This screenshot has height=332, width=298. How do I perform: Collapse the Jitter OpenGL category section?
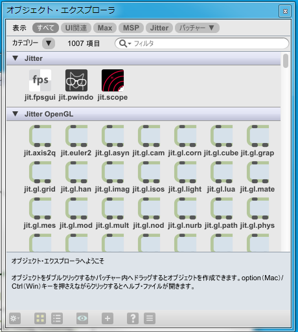coord(15,114)
